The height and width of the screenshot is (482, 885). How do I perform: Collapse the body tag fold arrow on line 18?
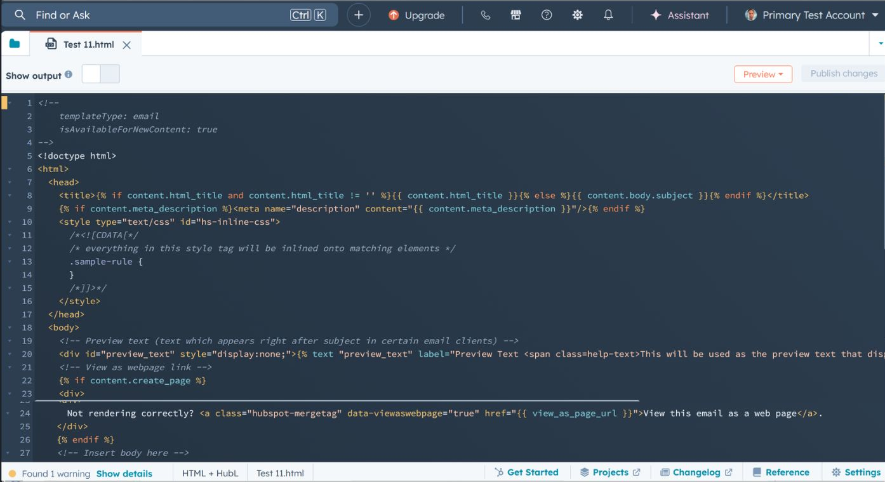[x=10, y=328]
